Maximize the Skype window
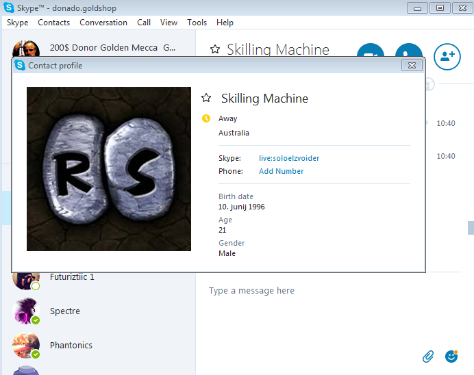Viewport: 474px width, 375px height. 440,8
